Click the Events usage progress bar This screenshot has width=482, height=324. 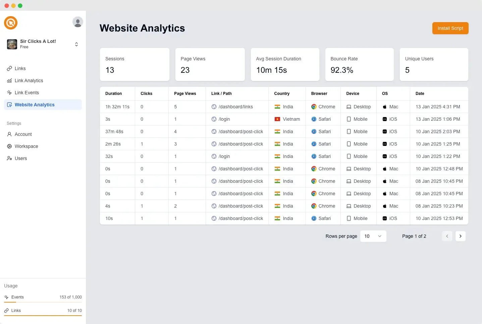pos(43,302)
